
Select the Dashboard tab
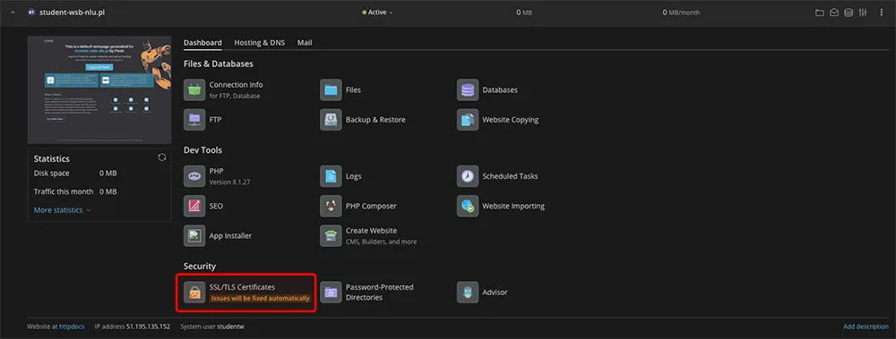202,43
